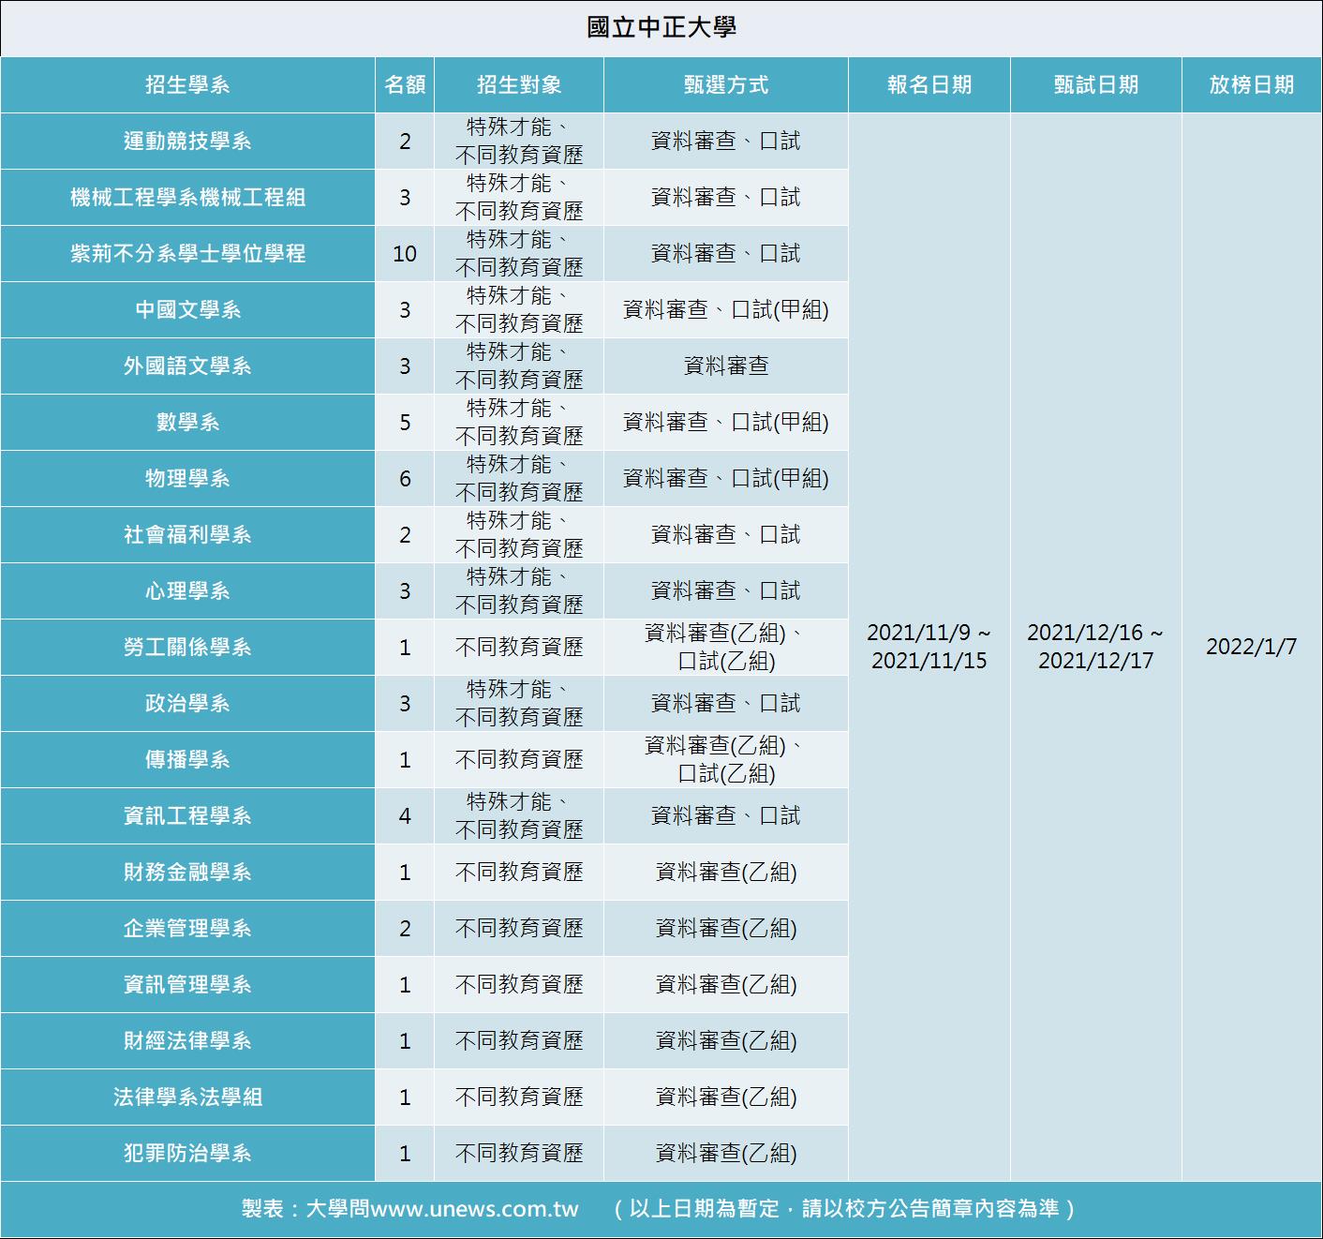Select quota 10 for 紫荊不分系學士學位學程

[405, 254]
